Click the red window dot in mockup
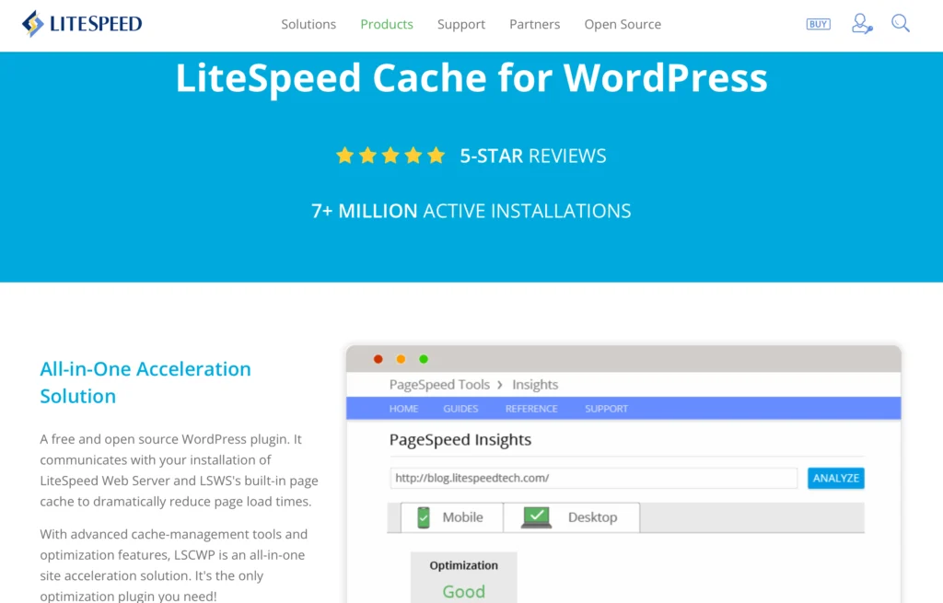 (378, 359)
